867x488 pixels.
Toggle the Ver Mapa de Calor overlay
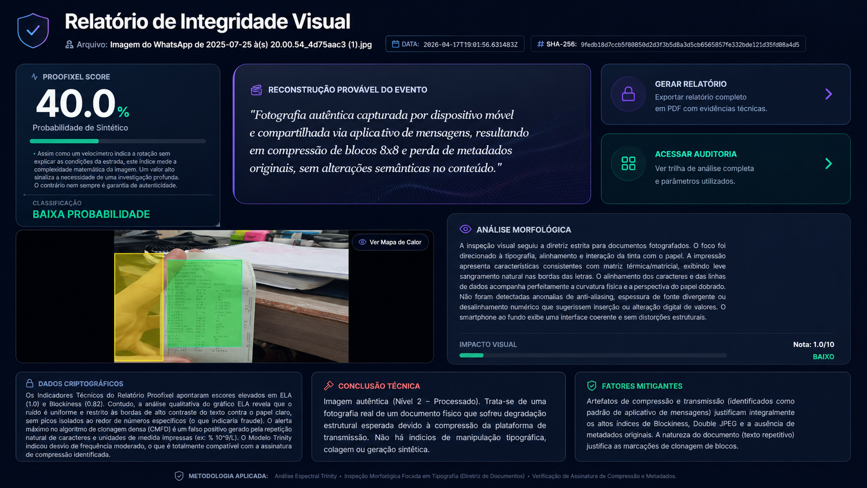tap(390, 242)
